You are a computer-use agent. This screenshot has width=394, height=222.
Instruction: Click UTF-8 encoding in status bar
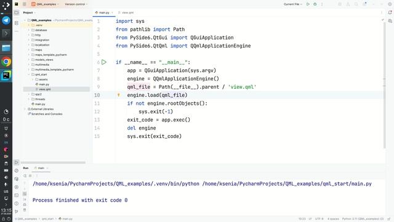[x=319, y=219]
